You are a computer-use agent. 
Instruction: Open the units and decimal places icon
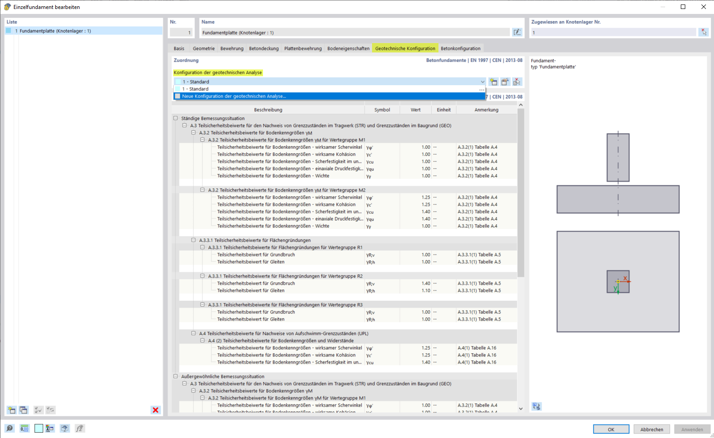(24, 429)
